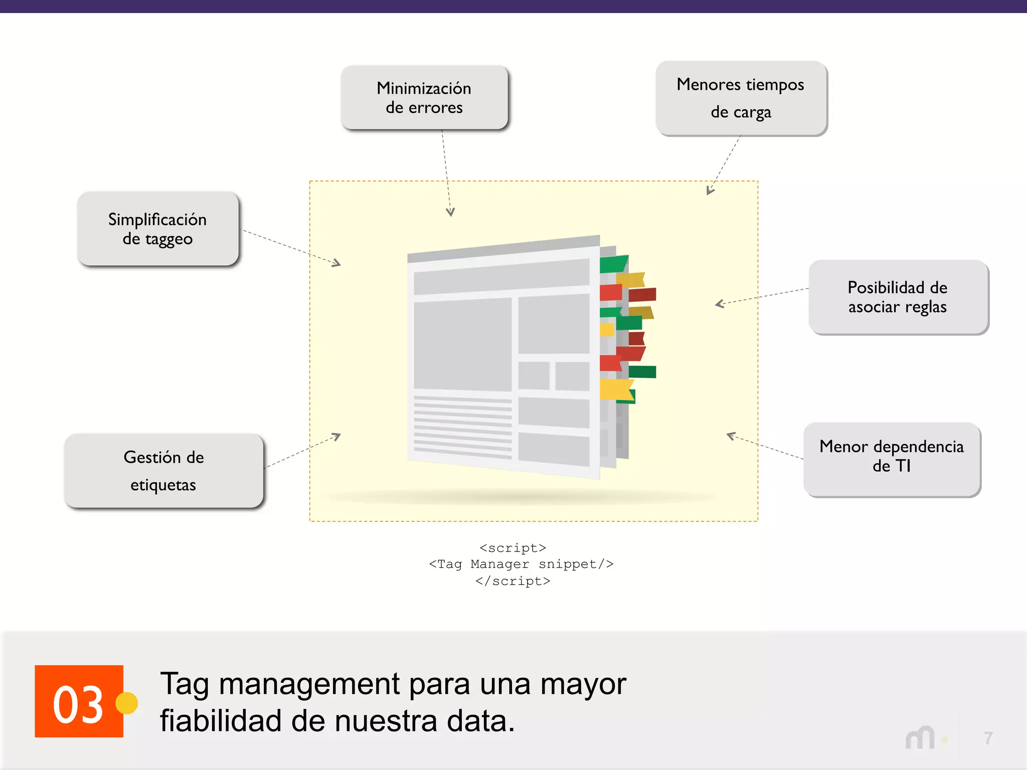Click the "Minimización de errores" box

424,97
